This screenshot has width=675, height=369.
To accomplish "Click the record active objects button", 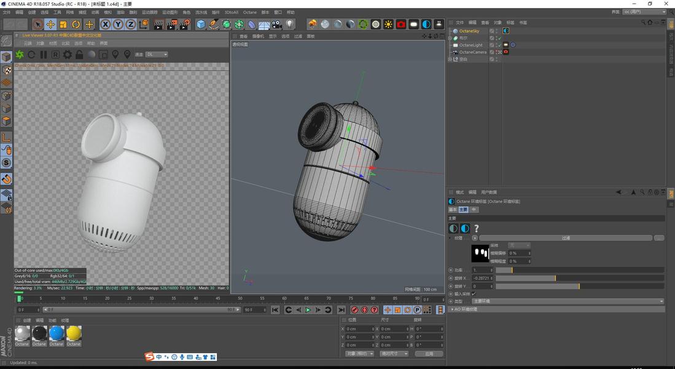I will (x=355, y=310).
